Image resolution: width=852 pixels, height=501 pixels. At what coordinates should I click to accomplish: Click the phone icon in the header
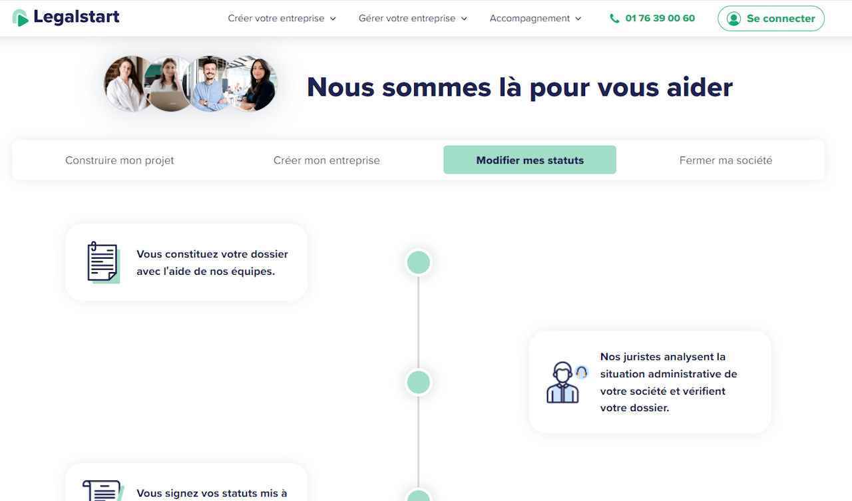point(614,19)
